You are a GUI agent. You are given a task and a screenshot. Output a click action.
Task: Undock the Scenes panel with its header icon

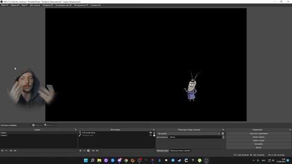pos(76,129)
